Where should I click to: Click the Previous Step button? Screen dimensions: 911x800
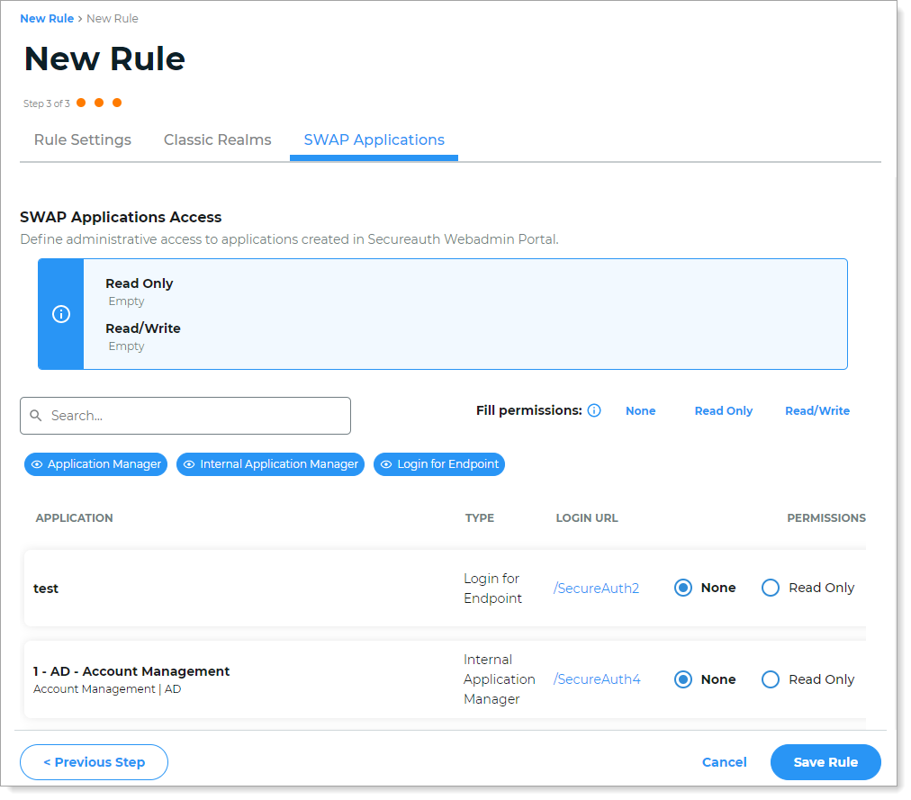[94, 762]
